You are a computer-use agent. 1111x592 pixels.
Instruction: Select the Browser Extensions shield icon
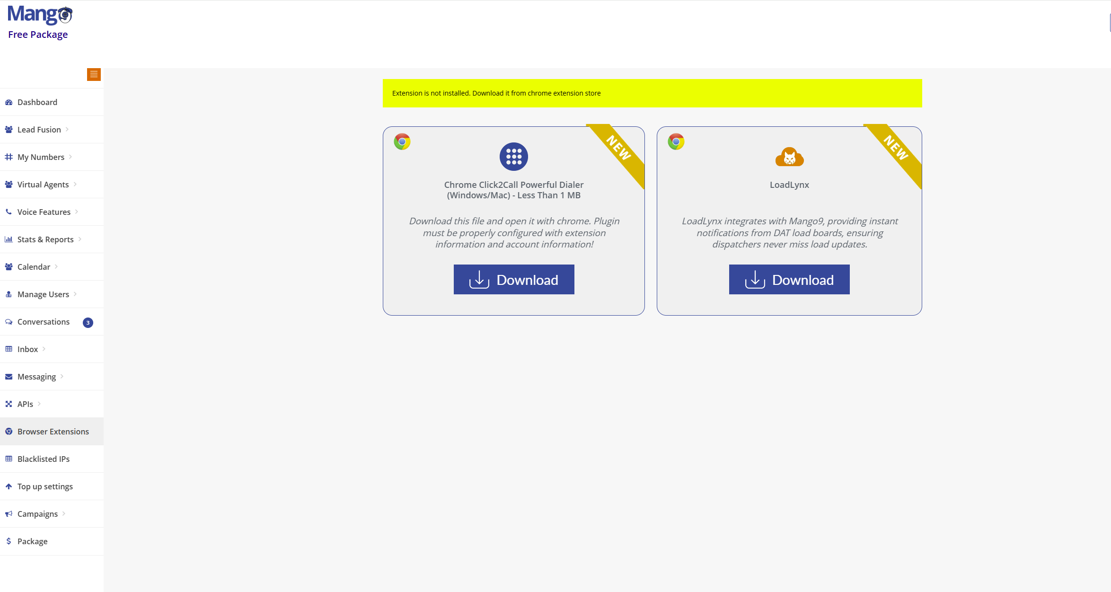pos(9,431)
